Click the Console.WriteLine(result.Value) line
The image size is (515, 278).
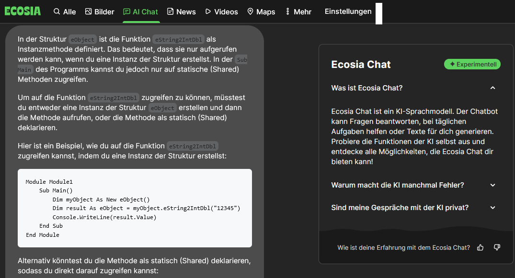[104, 217]
